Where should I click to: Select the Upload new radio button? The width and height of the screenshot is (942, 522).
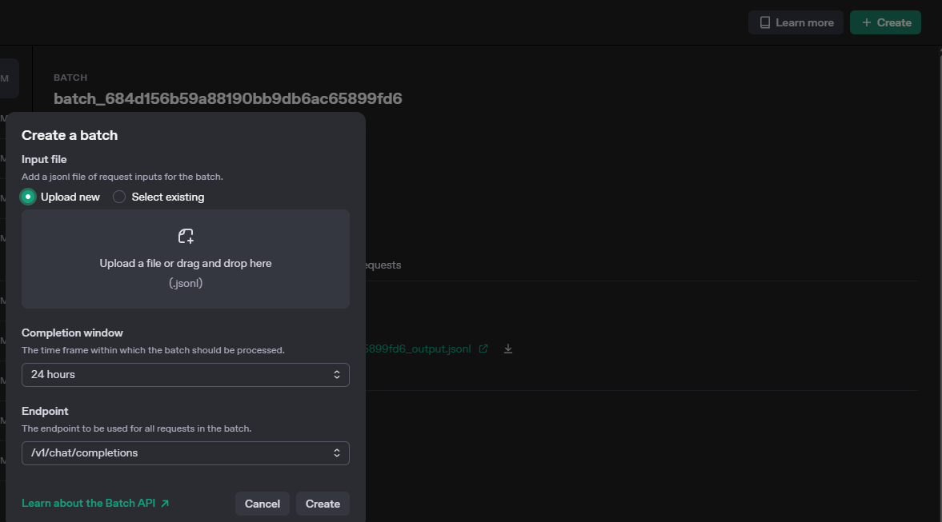[27, 196]
